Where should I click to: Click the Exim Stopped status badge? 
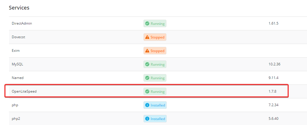click(155, 51)
